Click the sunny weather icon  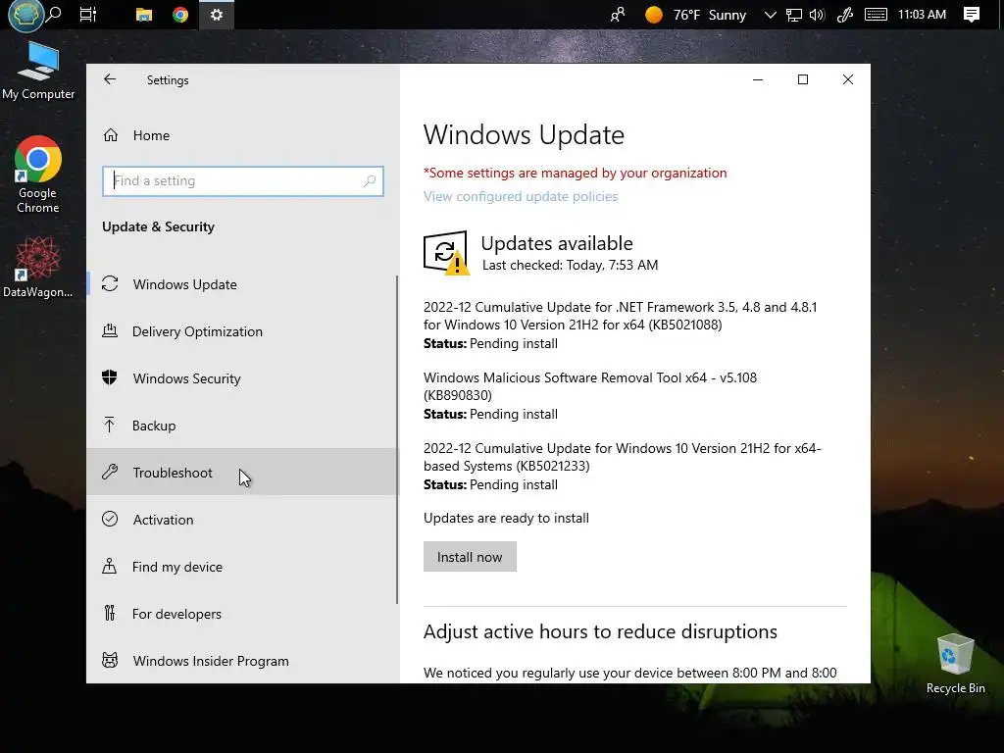pos(654,14)
